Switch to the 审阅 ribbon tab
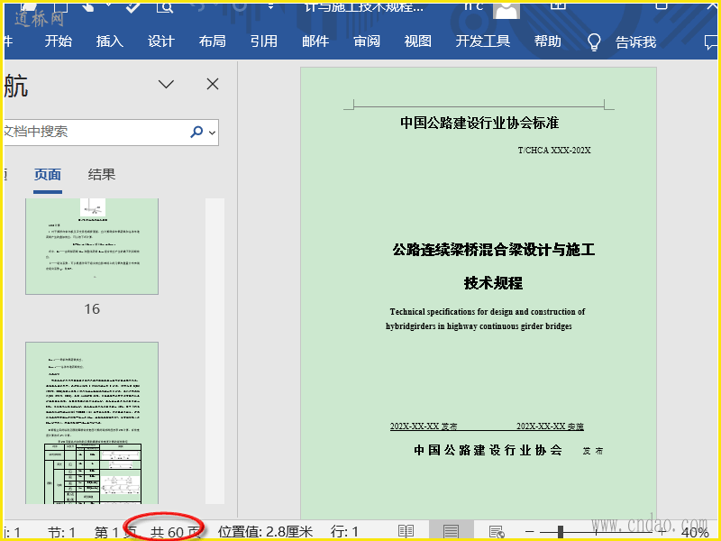Viewport: 721px width, 541px height. pyautogui.click(x=367, y=41)
